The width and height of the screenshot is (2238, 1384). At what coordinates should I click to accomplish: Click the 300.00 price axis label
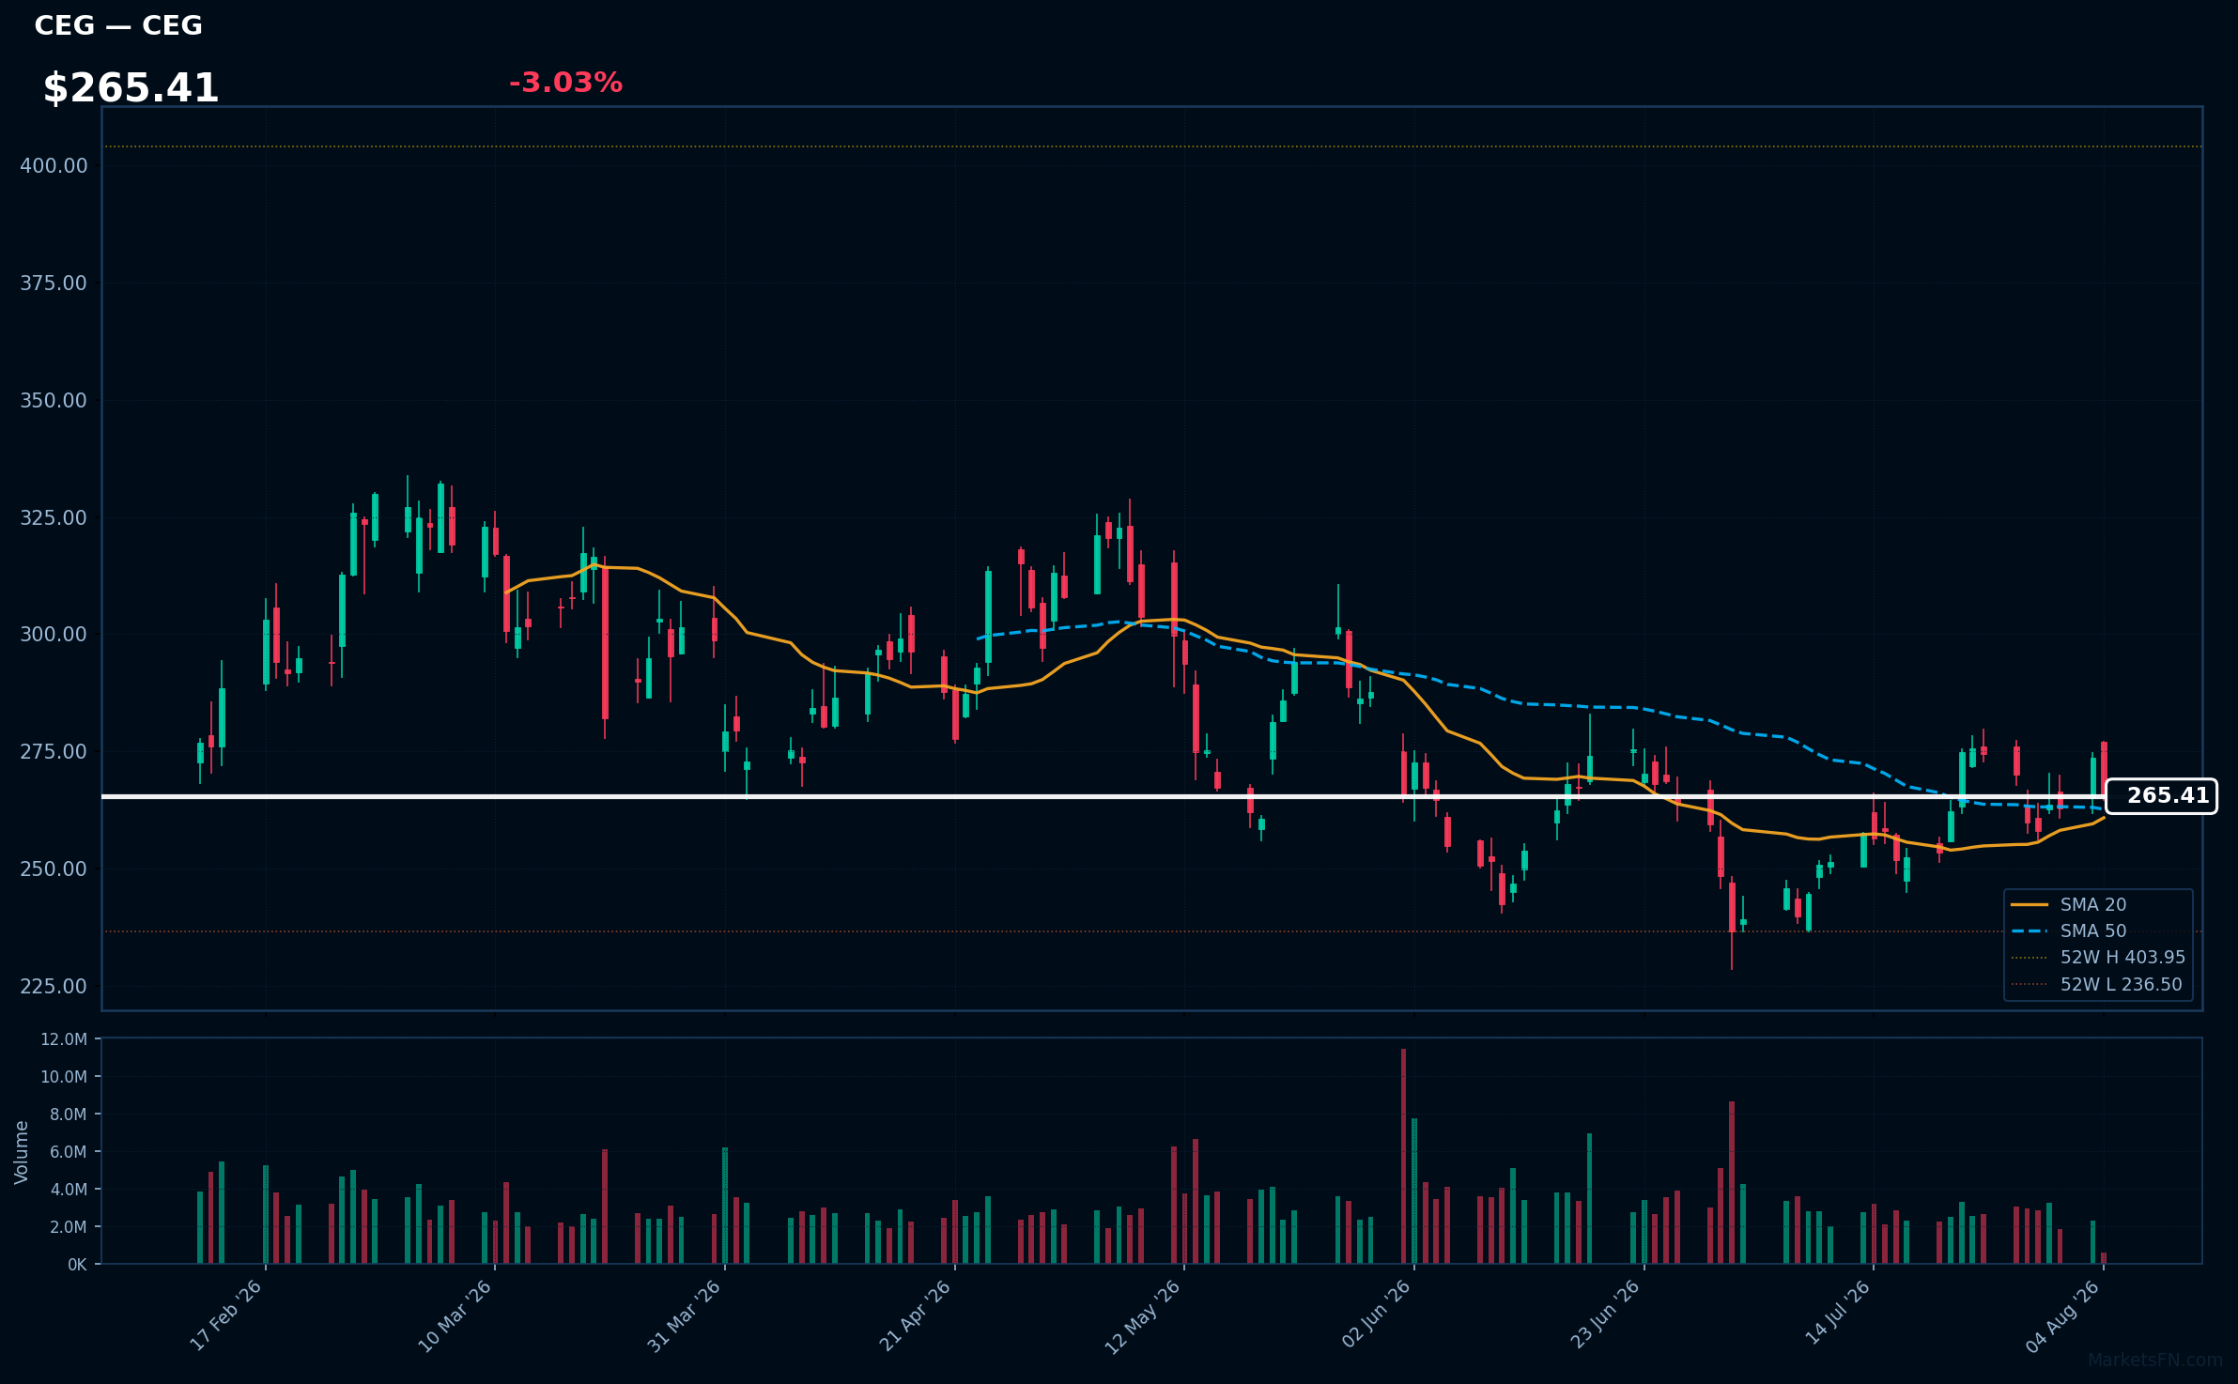[54, 635]
